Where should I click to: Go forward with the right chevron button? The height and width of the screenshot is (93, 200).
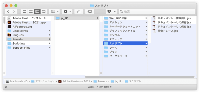(14, 11)
